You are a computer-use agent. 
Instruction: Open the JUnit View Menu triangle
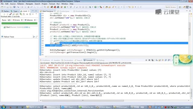[x=36, y=14]
